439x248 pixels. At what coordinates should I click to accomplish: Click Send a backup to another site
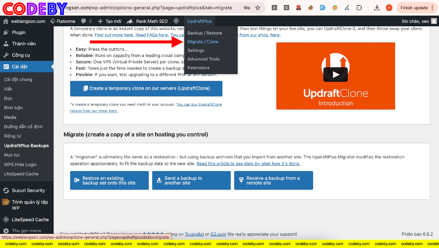pyautogui.click(x=191, y=180)
